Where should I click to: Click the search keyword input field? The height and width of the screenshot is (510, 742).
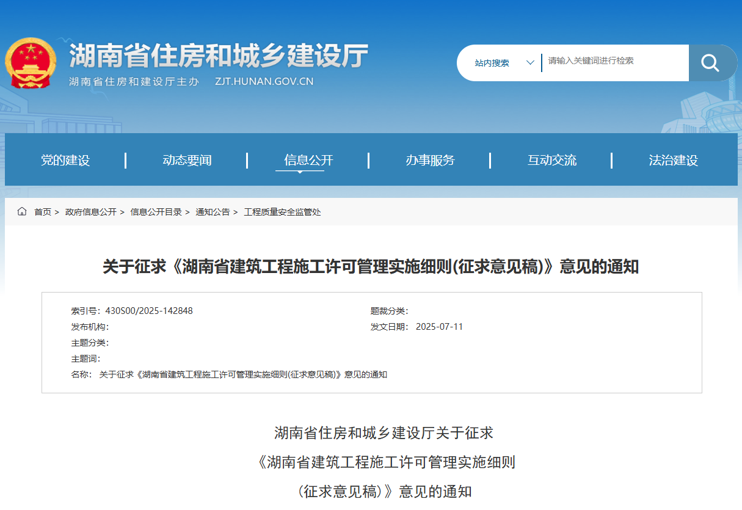[611, 62]
